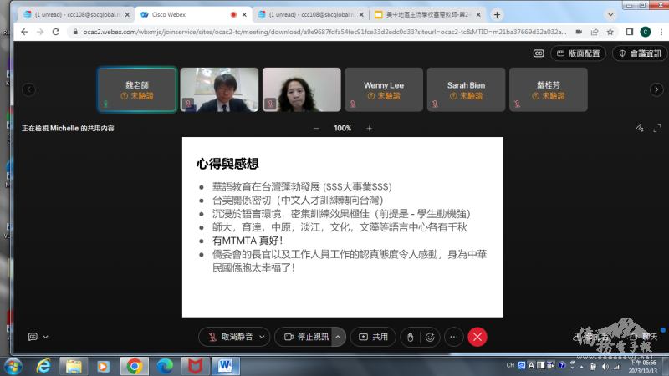The width and height of the screenshot is (669, 376).
Task: Close the Cisco Webex tab
Action: (x=244, y=14)
